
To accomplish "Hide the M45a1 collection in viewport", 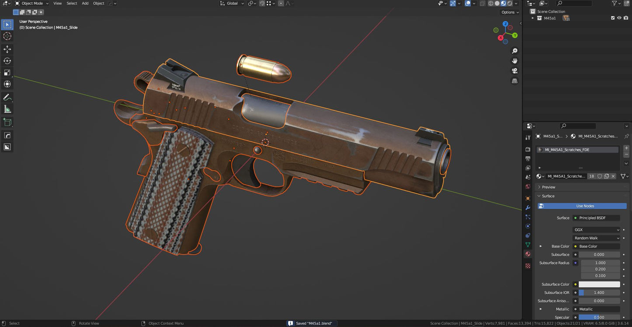I will [619, 18].
